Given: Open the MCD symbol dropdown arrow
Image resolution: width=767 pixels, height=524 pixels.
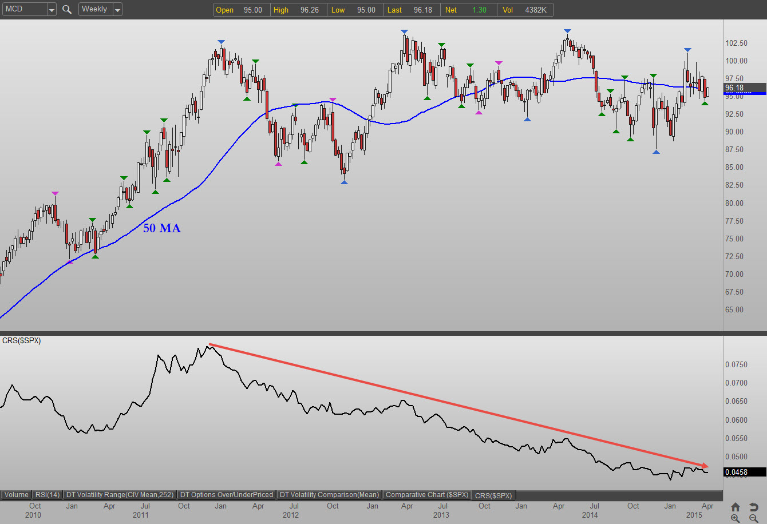Looking at the screenshot, I should click(52, 10).
